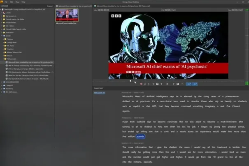Viewport: 249px width, 166px height.
Task: Select the '[DE] Niederlande' clip row
Action: pyautogui.click(x=30, y=72)
